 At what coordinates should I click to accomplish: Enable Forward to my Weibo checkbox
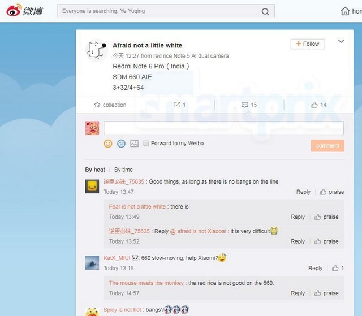pyautogui.click(x=146, y=144)
